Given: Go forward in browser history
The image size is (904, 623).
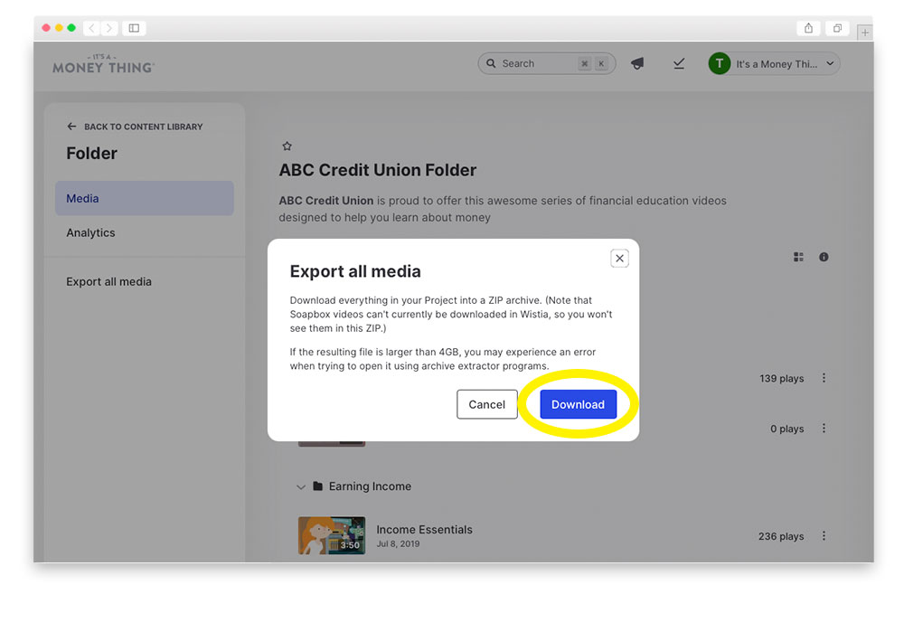Looking at the screenshot, I should point(109,28).
